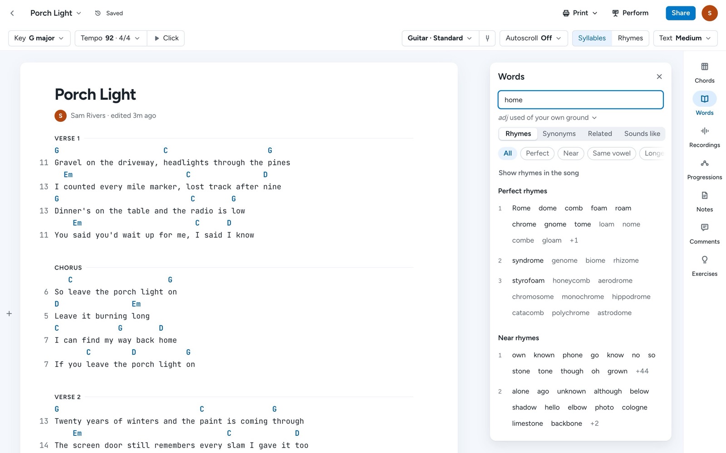This screenshot has width=726, height=453.
Task: Switch the view to Rhymes
Action: (630, 38)
